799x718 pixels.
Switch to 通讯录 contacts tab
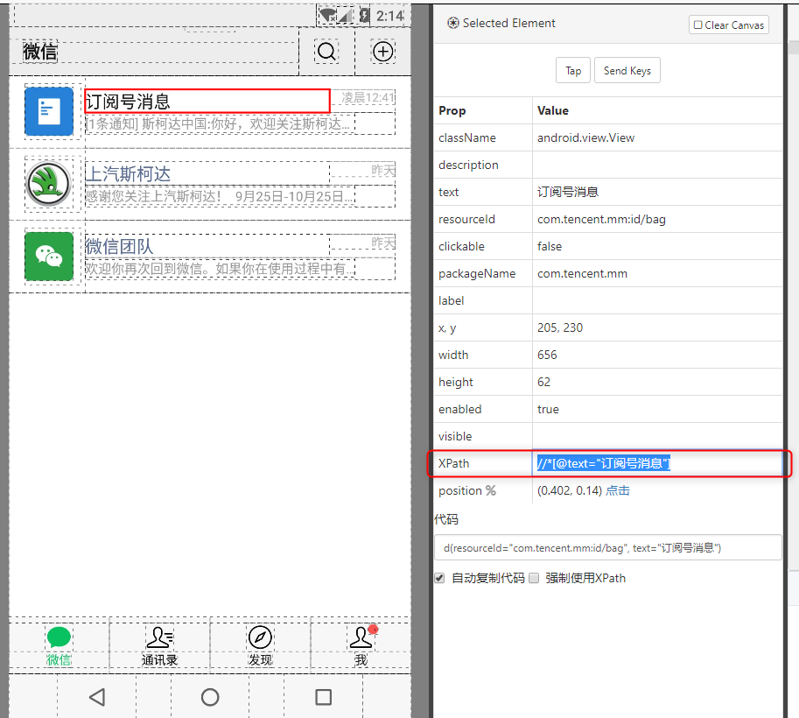[x=159, y=645]
